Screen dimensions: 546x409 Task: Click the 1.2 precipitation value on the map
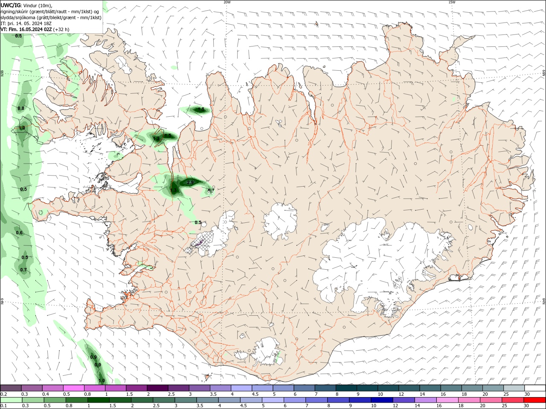[x=156, y=138]
